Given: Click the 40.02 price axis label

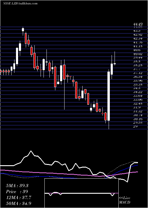Looking at the screenshot, I should (138, 54).
